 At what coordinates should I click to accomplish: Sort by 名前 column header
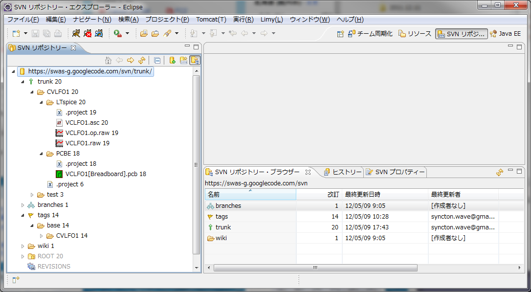pos(250,195)
